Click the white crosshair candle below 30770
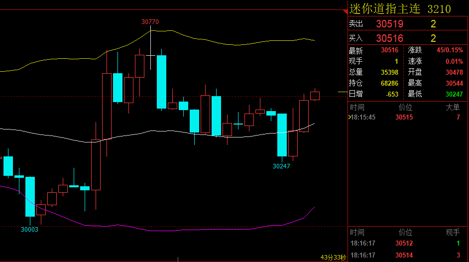Screen dimensions: 469x262 [150, 55]
